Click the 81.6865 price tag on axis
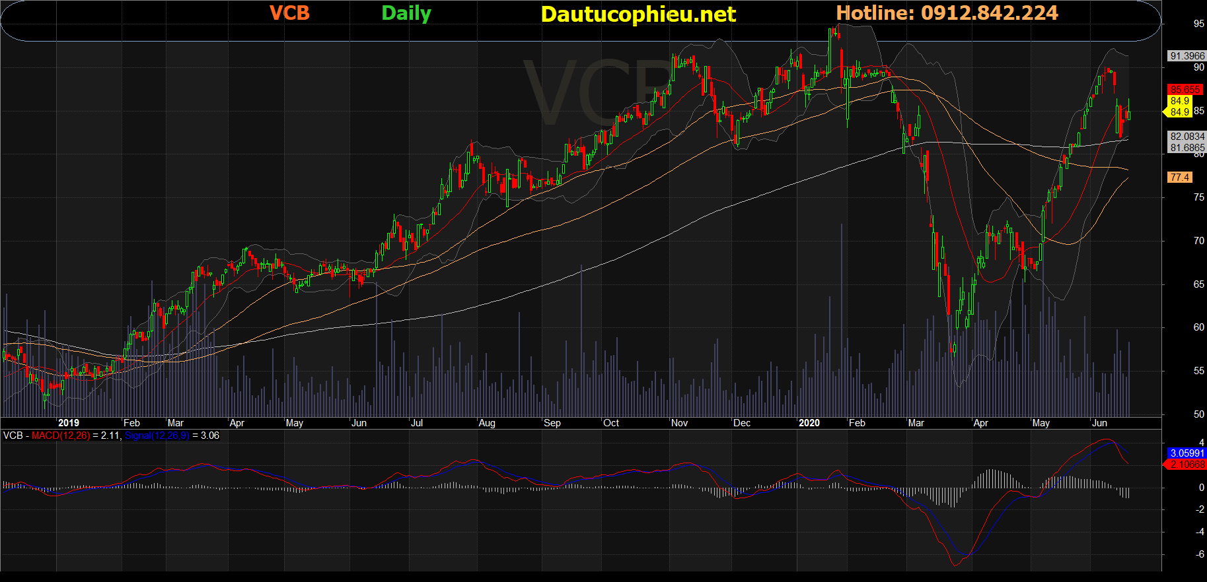The image size is (1207, 582). [1187, 148]
